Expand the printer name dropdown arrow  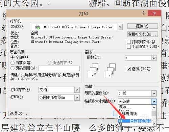pyautogui.click(x=120, y=27)
